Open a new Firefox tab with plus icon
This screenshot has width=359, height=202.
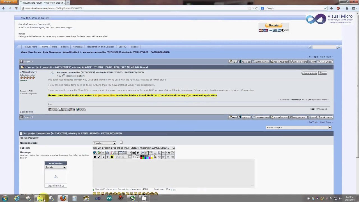(x=68, y=3)
